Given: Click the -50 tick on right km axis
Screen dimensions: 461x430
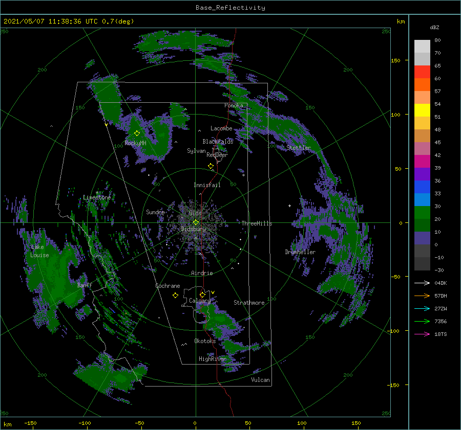Looking at the screenshot, I should 395,277.
